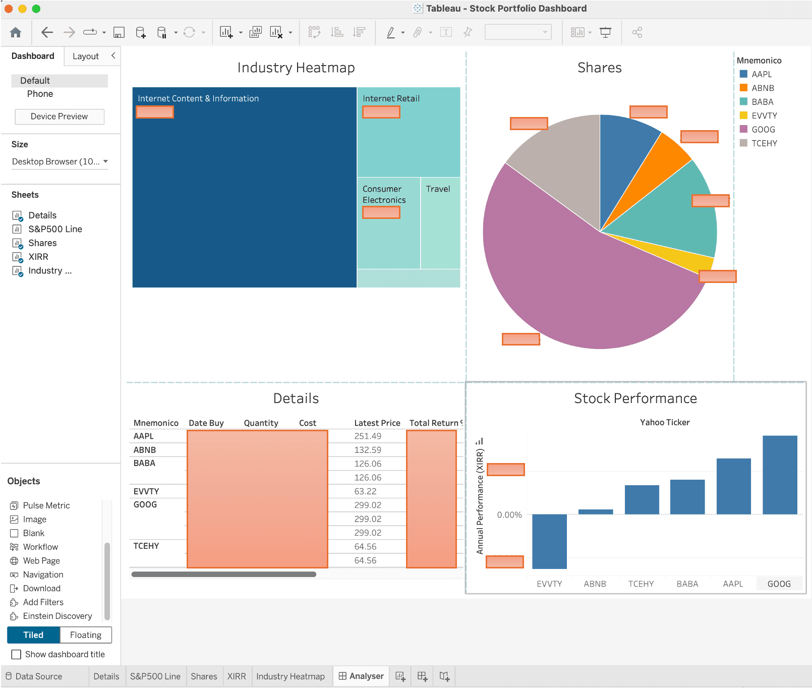812x688 pixels.
Task: Open the Clear sheet dropdown arrow
Action: click(x=290, y=33)
